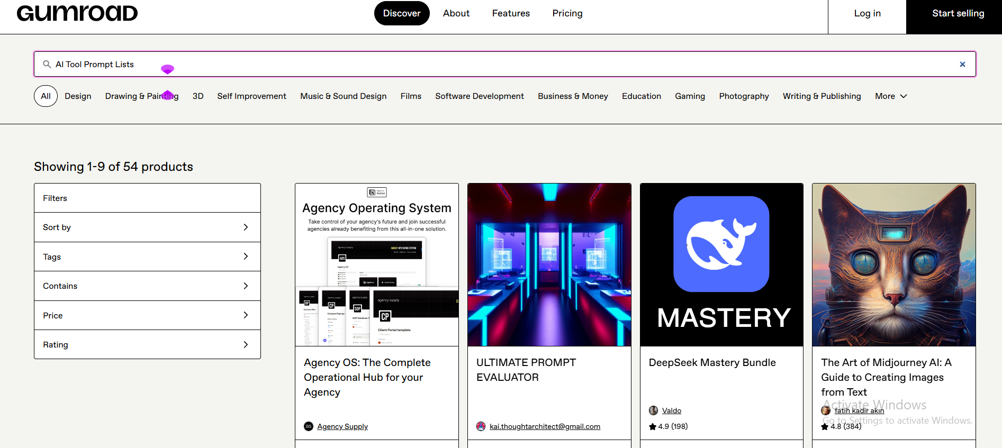Viewport: 1002px width, 448px height.
Task: Expand the Contains filter
Action: [x=147, y=286]
